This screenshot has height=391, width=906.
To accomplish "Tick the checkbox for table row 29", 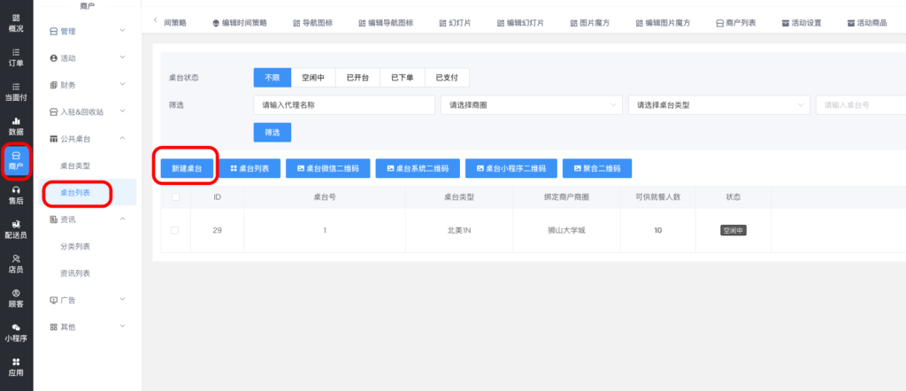I will click(174, 230).
